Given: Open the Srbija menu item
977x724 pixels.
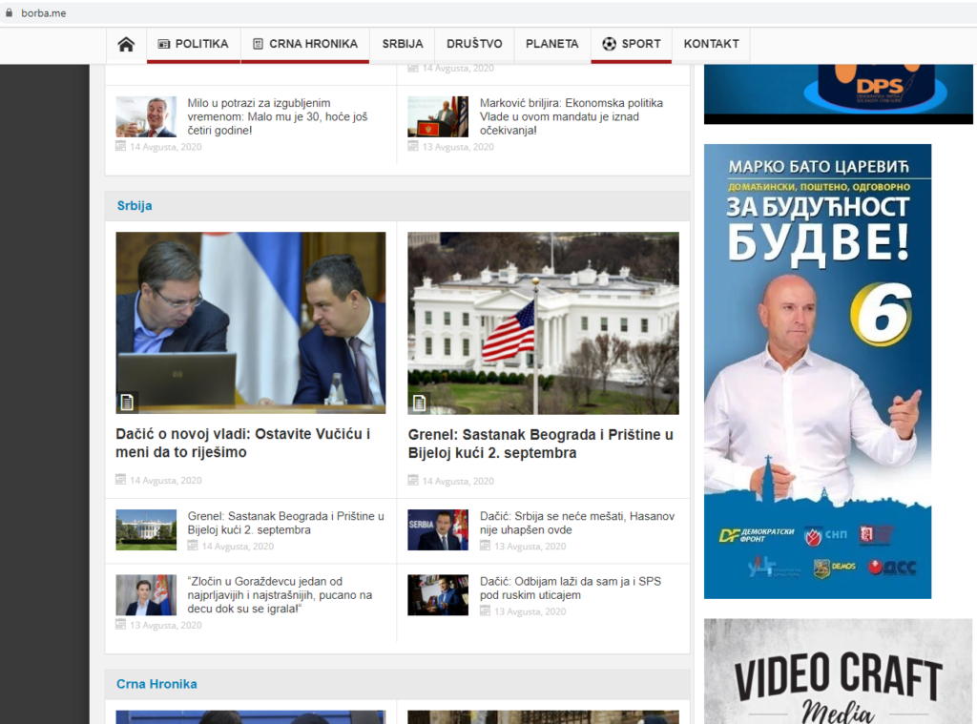Looking at the screenshot, I should click(403, 44).
